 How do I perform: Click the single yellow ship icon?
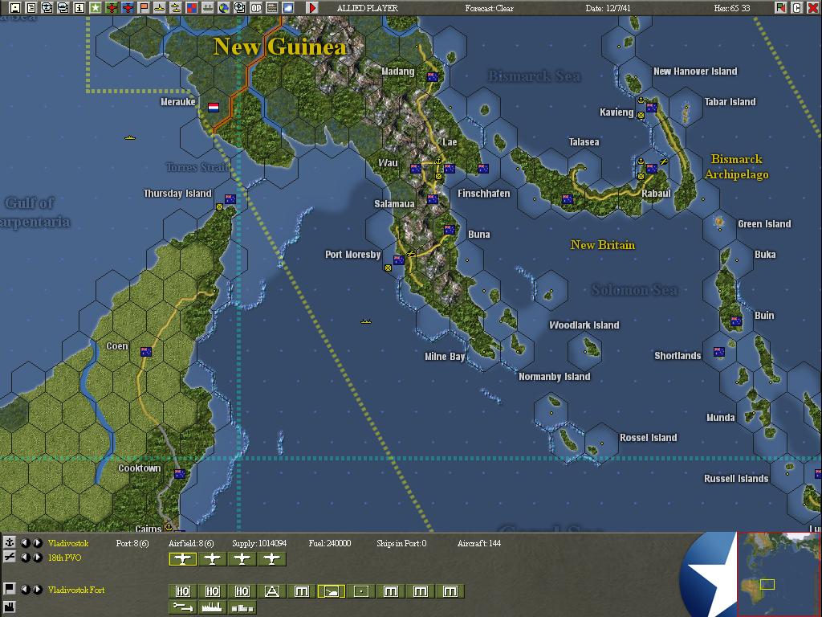pyautogui.click(x=160, y=7)
